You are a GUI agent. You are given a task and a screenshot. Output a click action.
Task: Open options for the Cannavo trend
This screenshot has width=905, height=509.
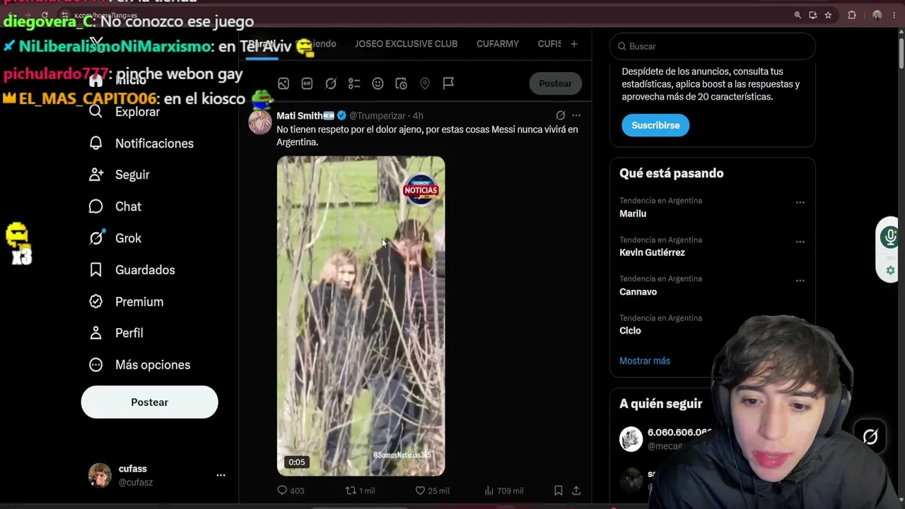(x=800, y=281)
